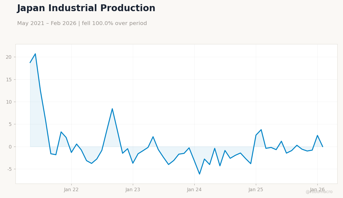The width and height of the screenshot is (343, 198).
Task: Click x-axis label Jan 22
Action: click(x=71, y=190)
